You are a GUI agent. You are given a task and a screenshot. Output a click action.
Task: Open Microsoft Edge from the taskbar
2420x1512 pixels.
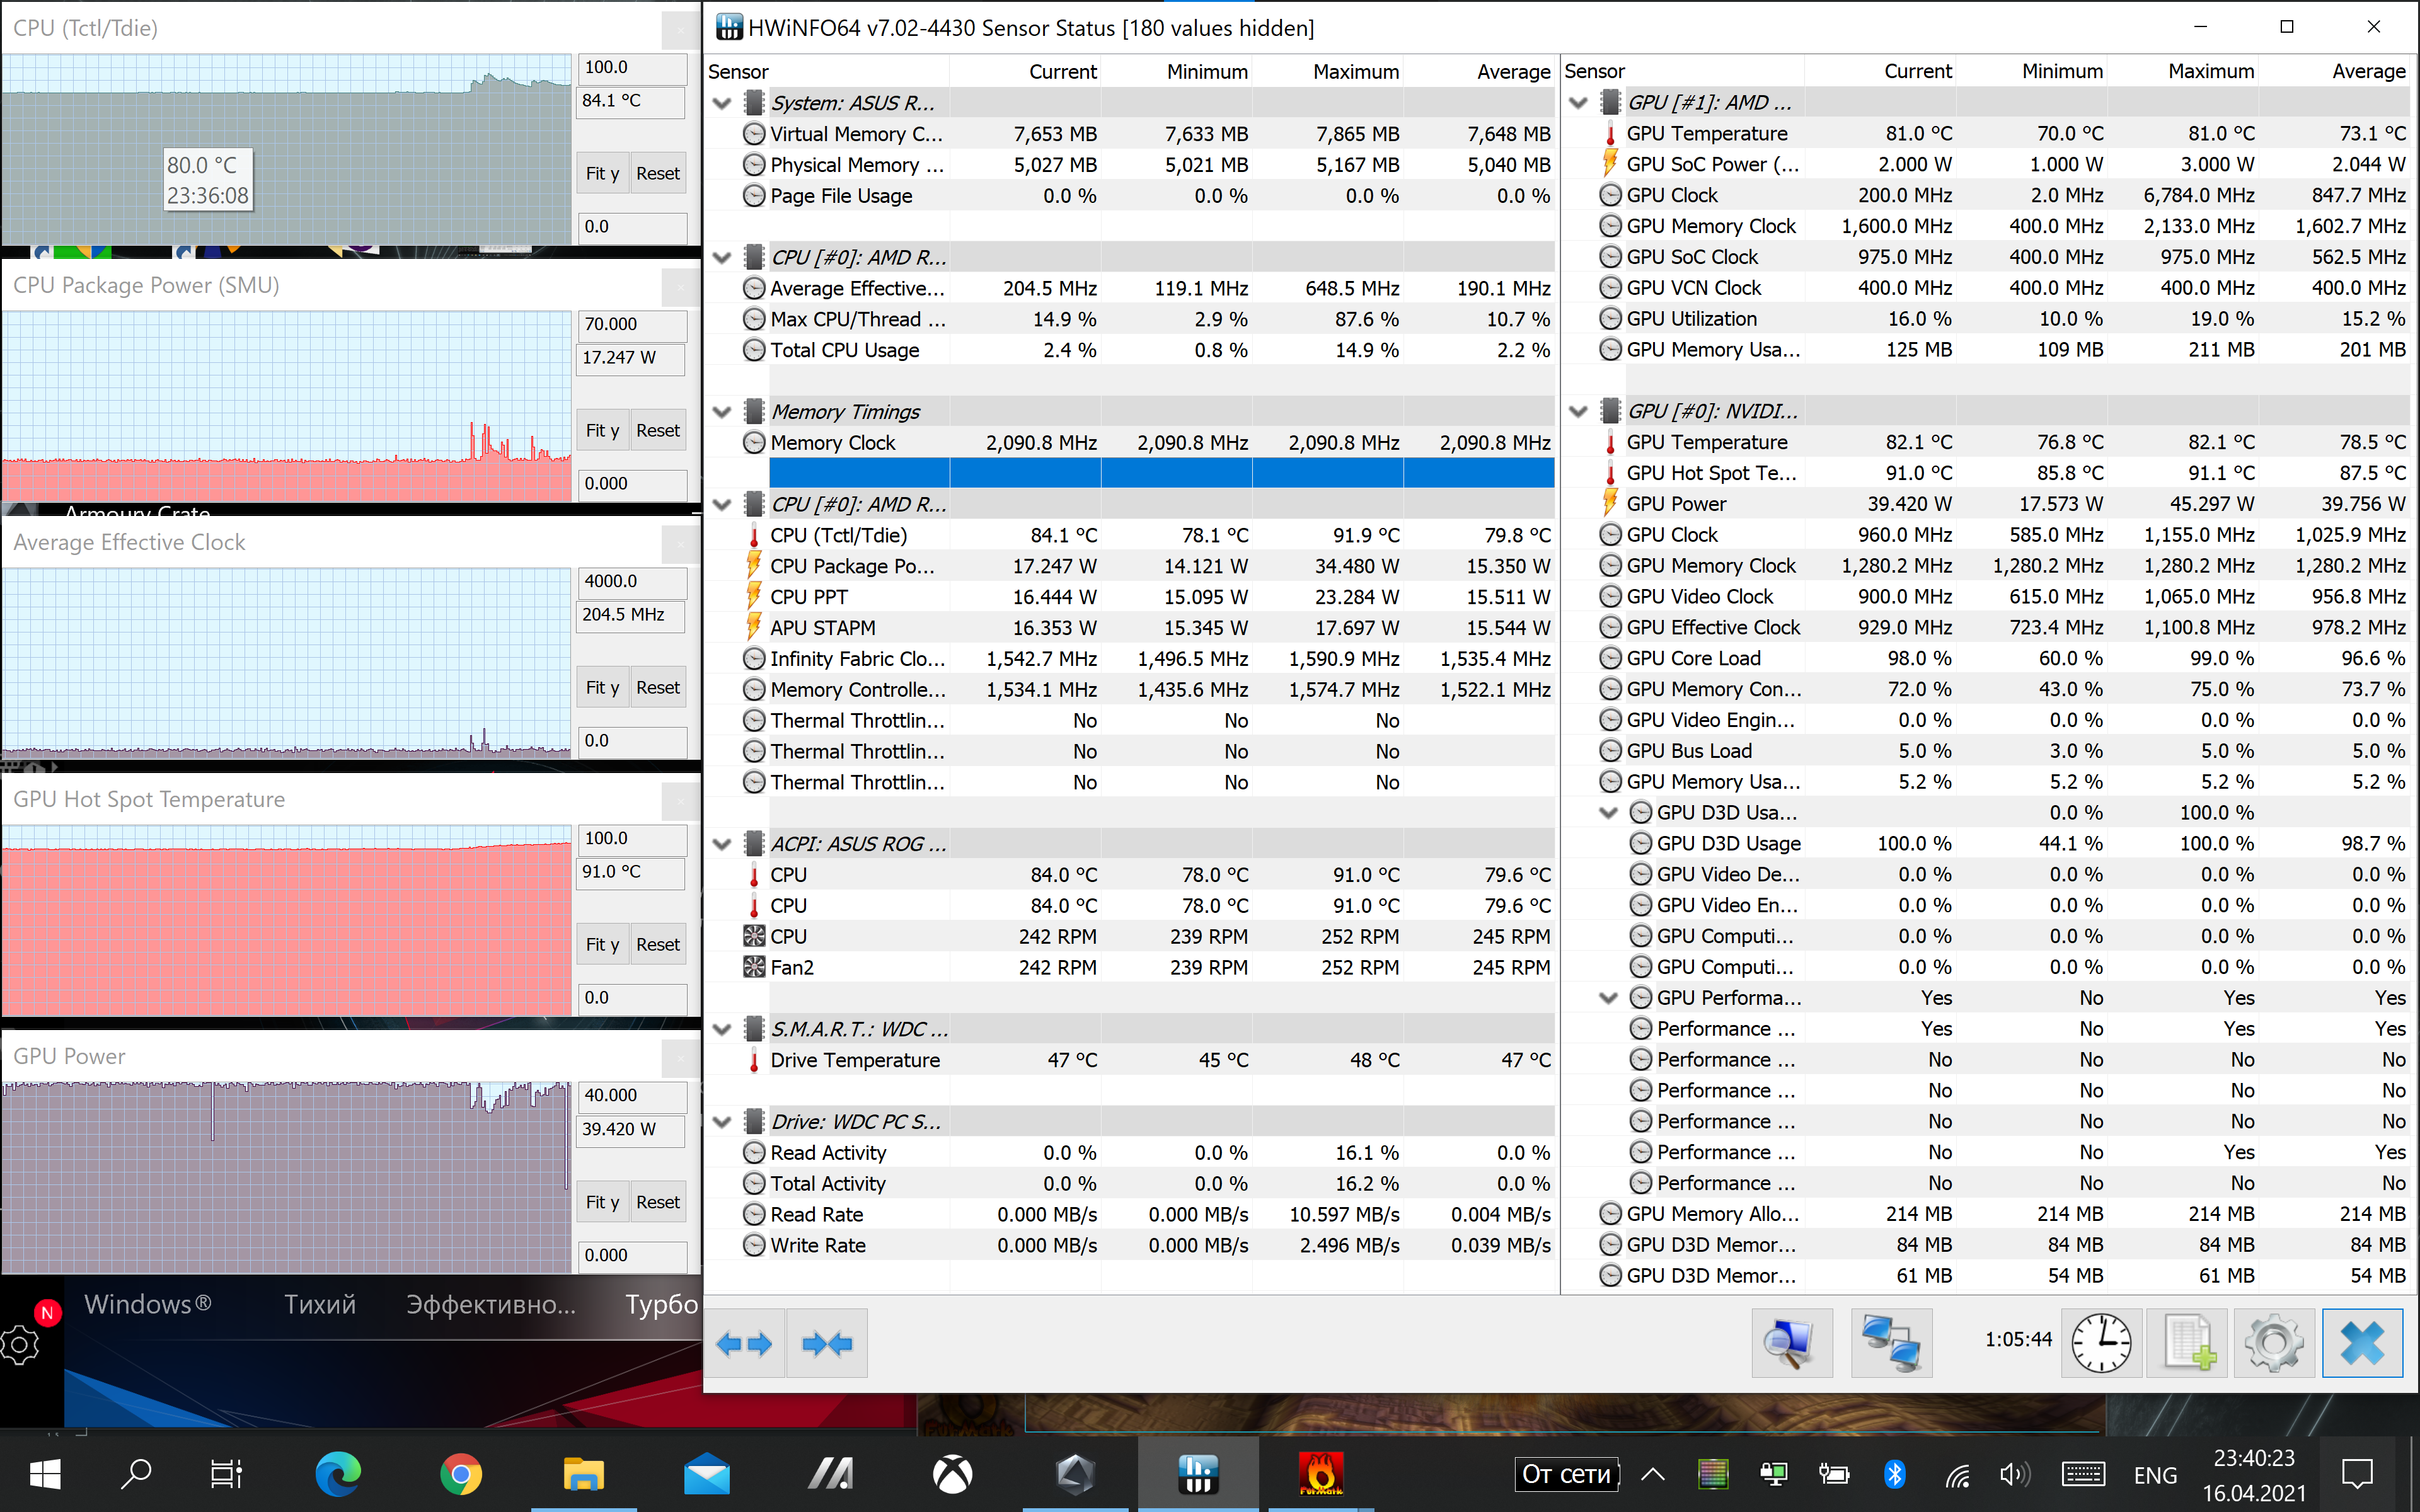(338, 1473)
